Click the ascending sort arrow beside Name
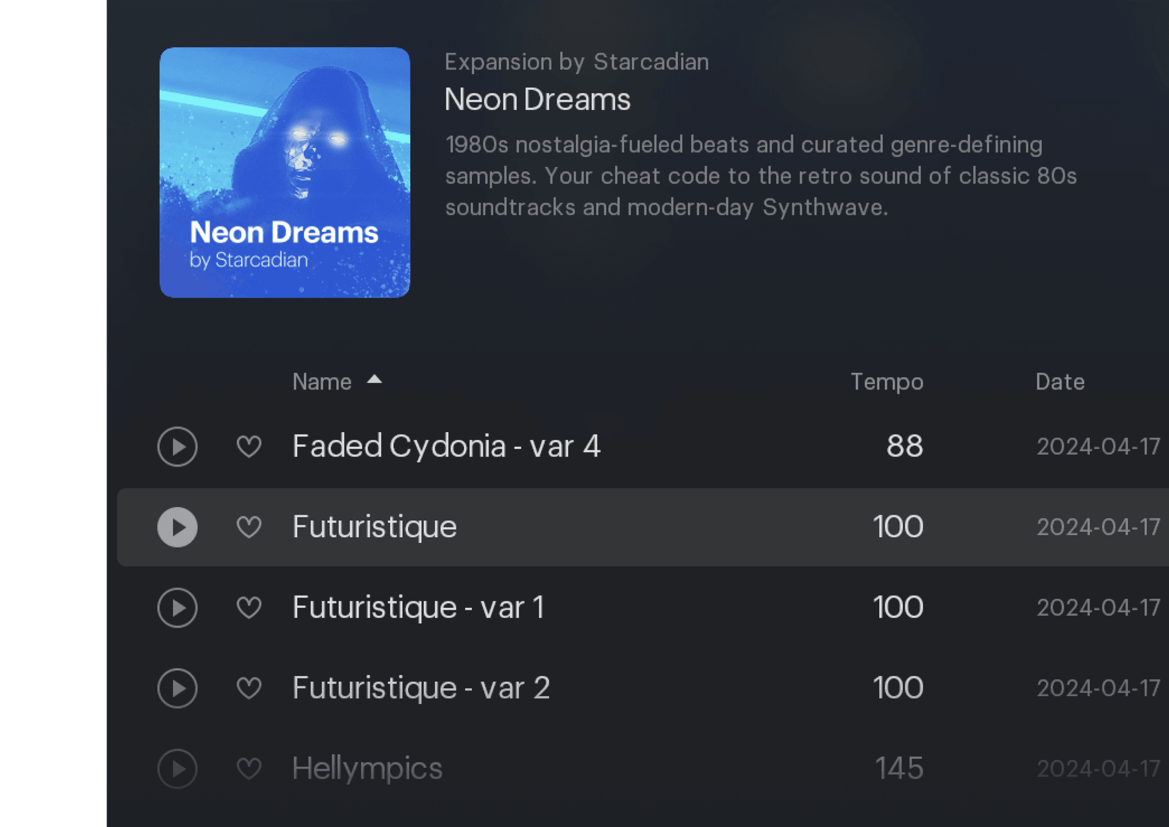This screenshot has width=1169, height=827. coord(374,380)
